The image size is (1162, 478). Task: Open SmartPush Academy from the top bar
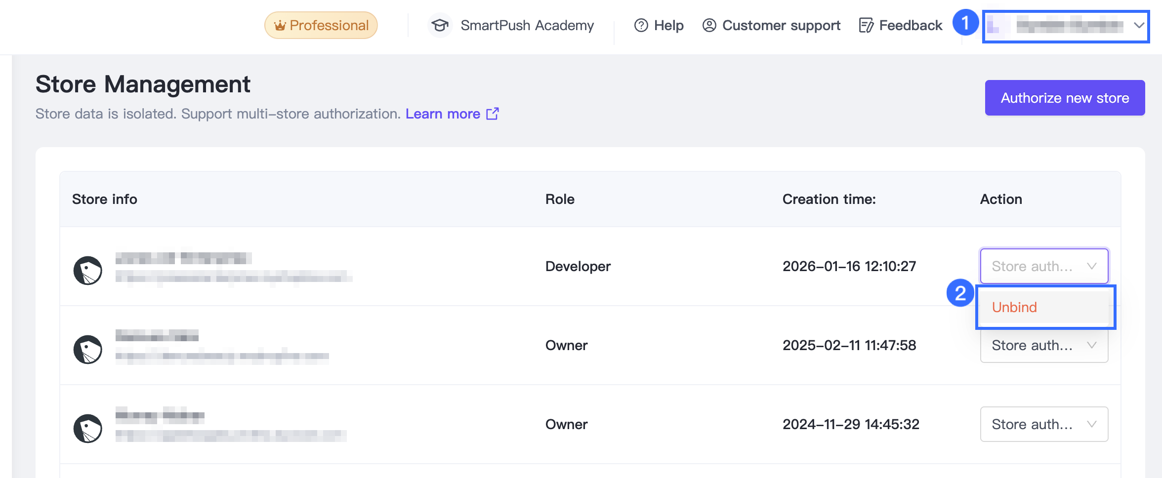[x=527, y=25]
